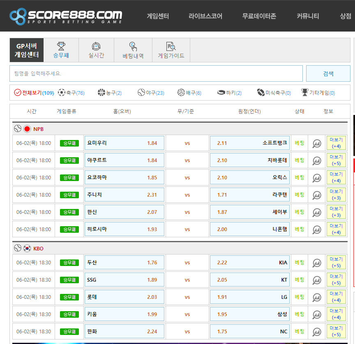Bet on 야쿠르트 at 1.84
The width and height of the screenshot is (355, 344).
click(124, 160)
